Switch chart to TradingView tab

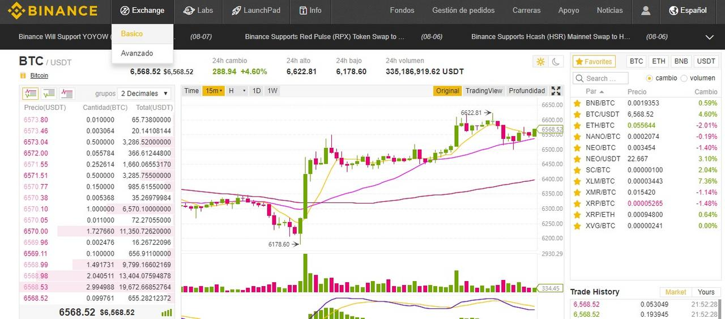coord(484,91)
